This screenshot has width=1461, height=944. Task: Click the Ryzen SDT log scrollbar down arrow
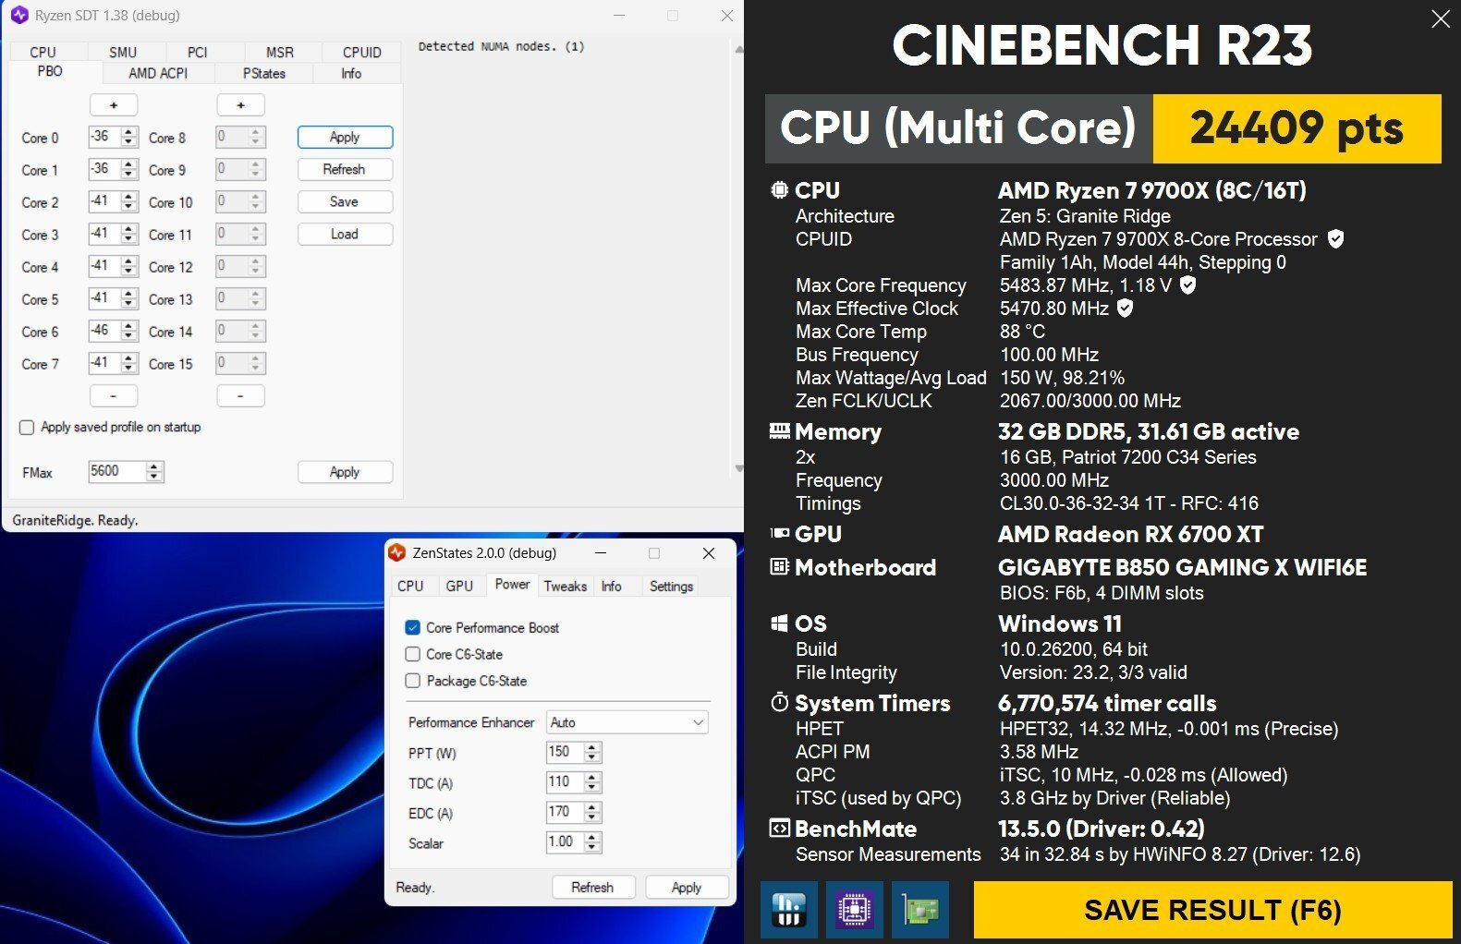[x=738, y=468]
